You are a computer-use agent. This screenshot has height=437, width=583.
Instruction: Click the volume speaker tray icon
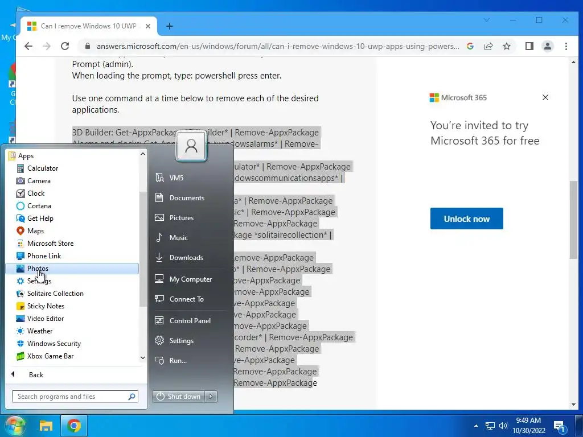pos(503,426)
